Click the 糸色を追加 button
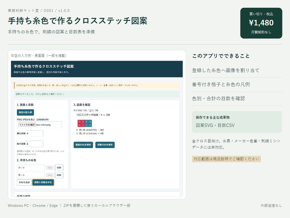Screen dimensions: 290x218 24,183
